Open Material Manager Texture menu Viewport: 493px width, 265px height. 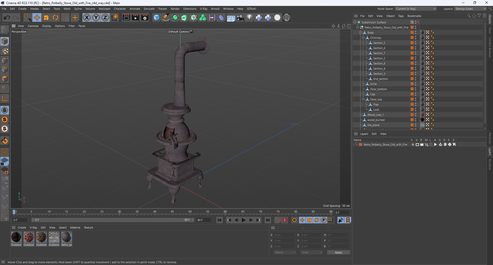88,228
